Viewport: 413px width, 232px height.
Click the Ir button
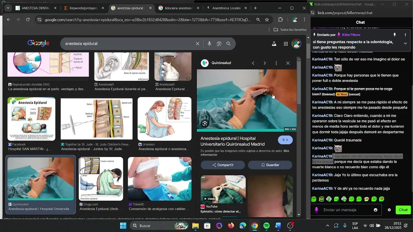pos(285,140)
